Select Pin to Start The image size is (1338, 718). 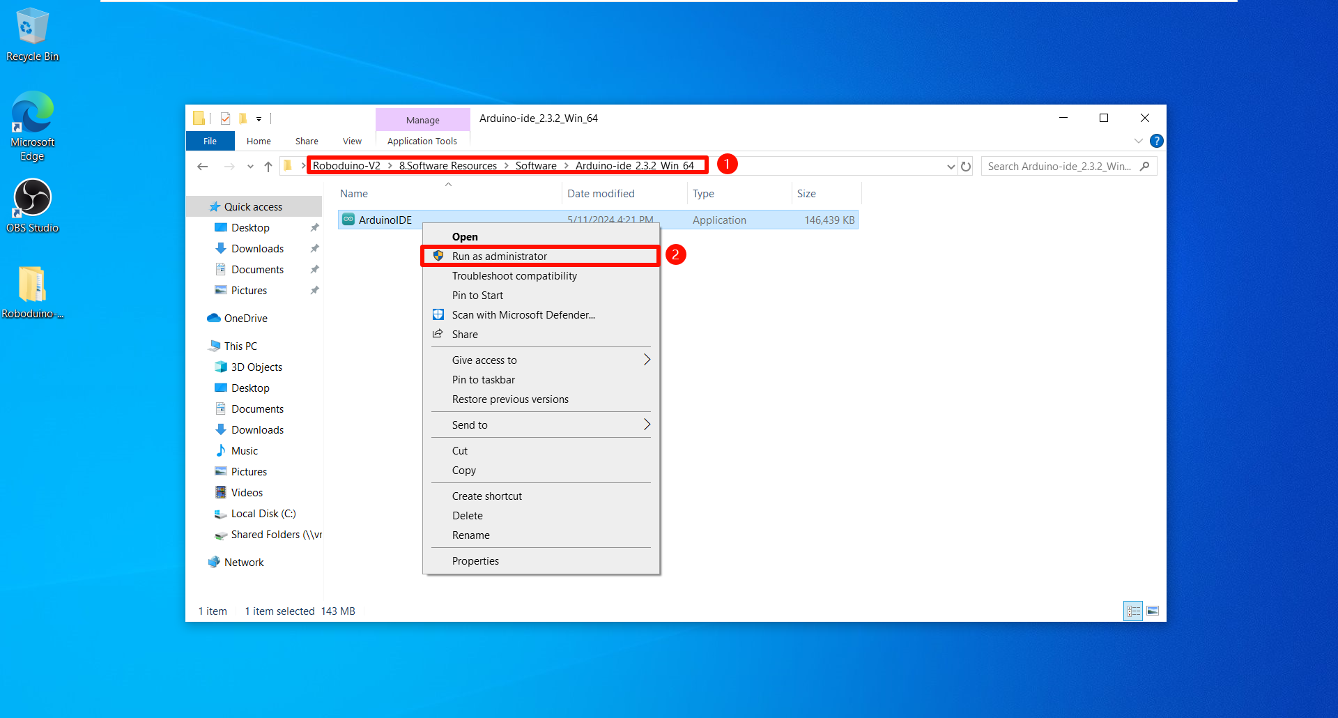tap(541, 296)
